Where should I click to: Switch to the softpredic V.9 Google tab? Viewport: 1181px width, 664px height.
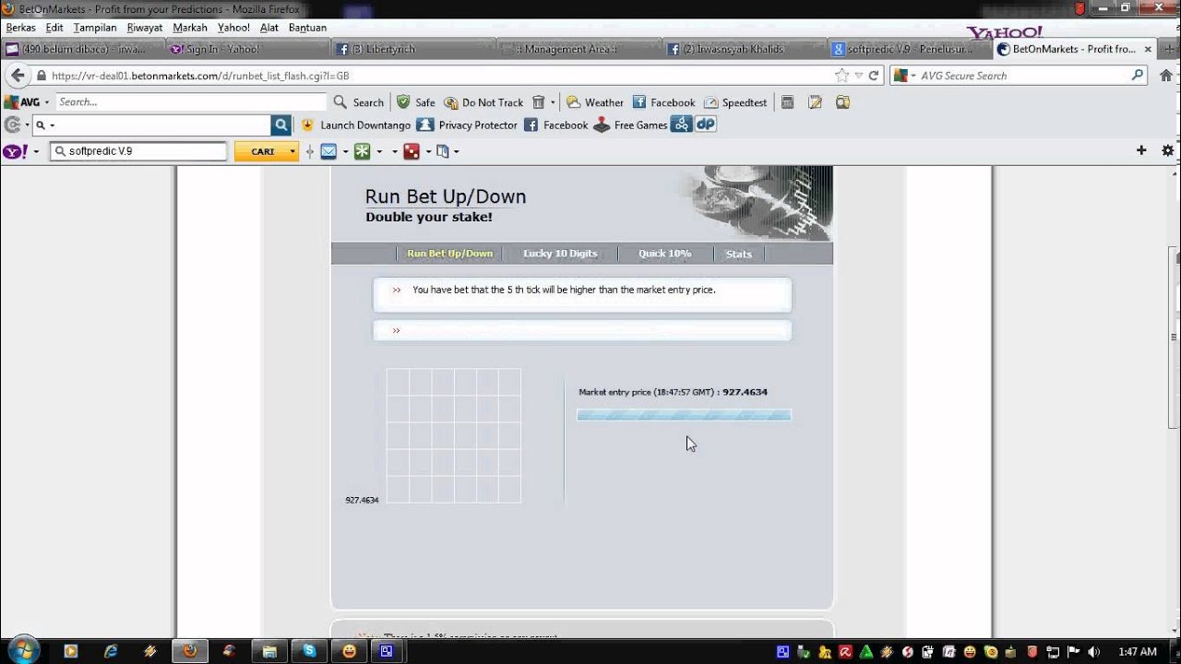911,49
